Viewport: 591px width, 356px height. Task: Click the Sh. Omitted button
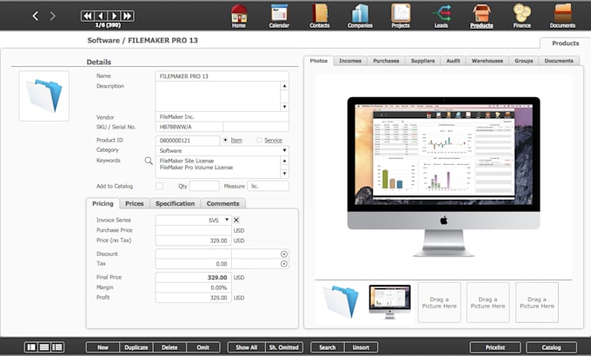(284, 347)
